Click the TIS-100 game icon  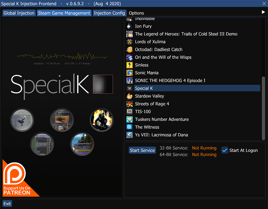pos(129,111)
